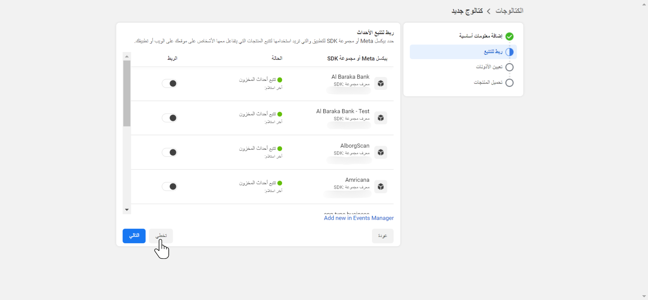Click the green status dot in Al Baraka Bank - Test row
This screenshot has width=648, height=300.
280,114
